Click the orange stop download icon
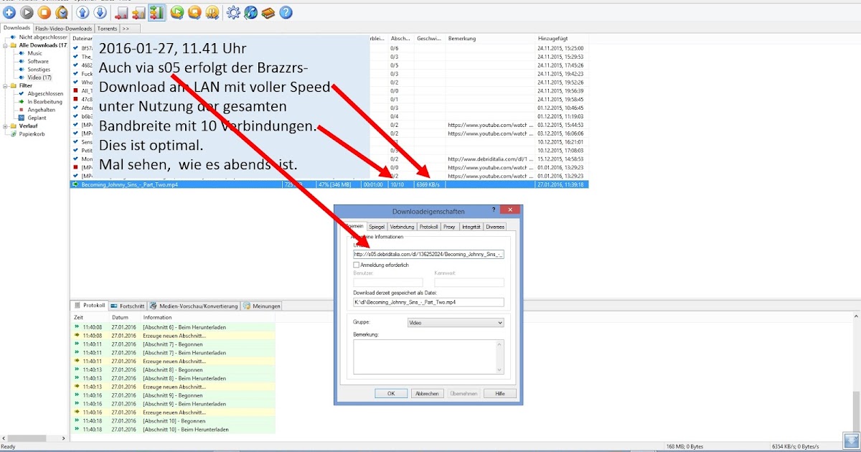 point(44,12)
